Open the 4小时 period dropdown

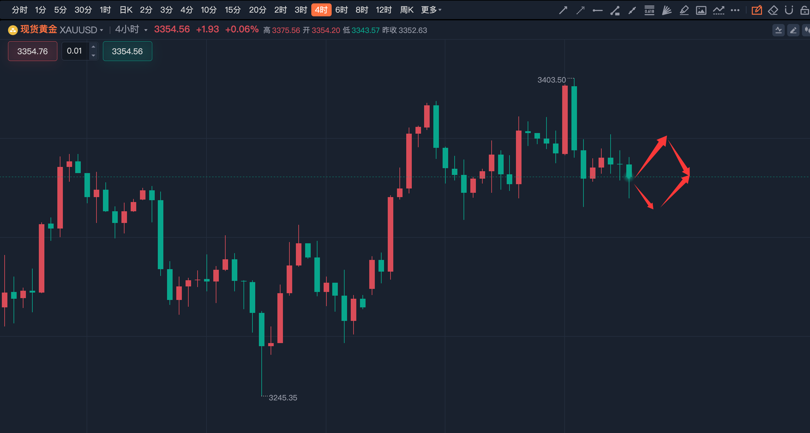131,30
